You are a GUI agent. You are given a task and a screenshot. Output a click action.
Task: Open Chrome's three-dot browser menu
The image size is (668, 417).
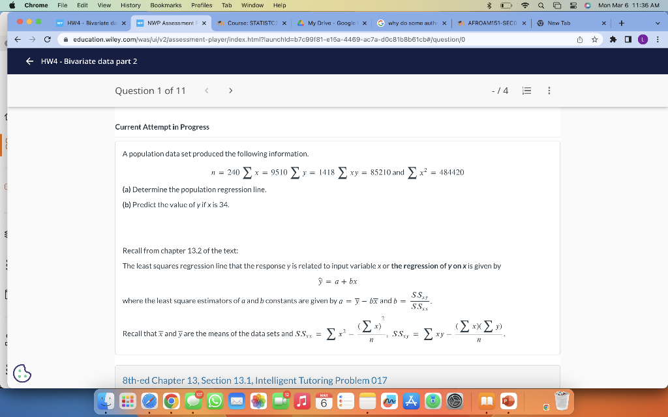pos(658,38)
